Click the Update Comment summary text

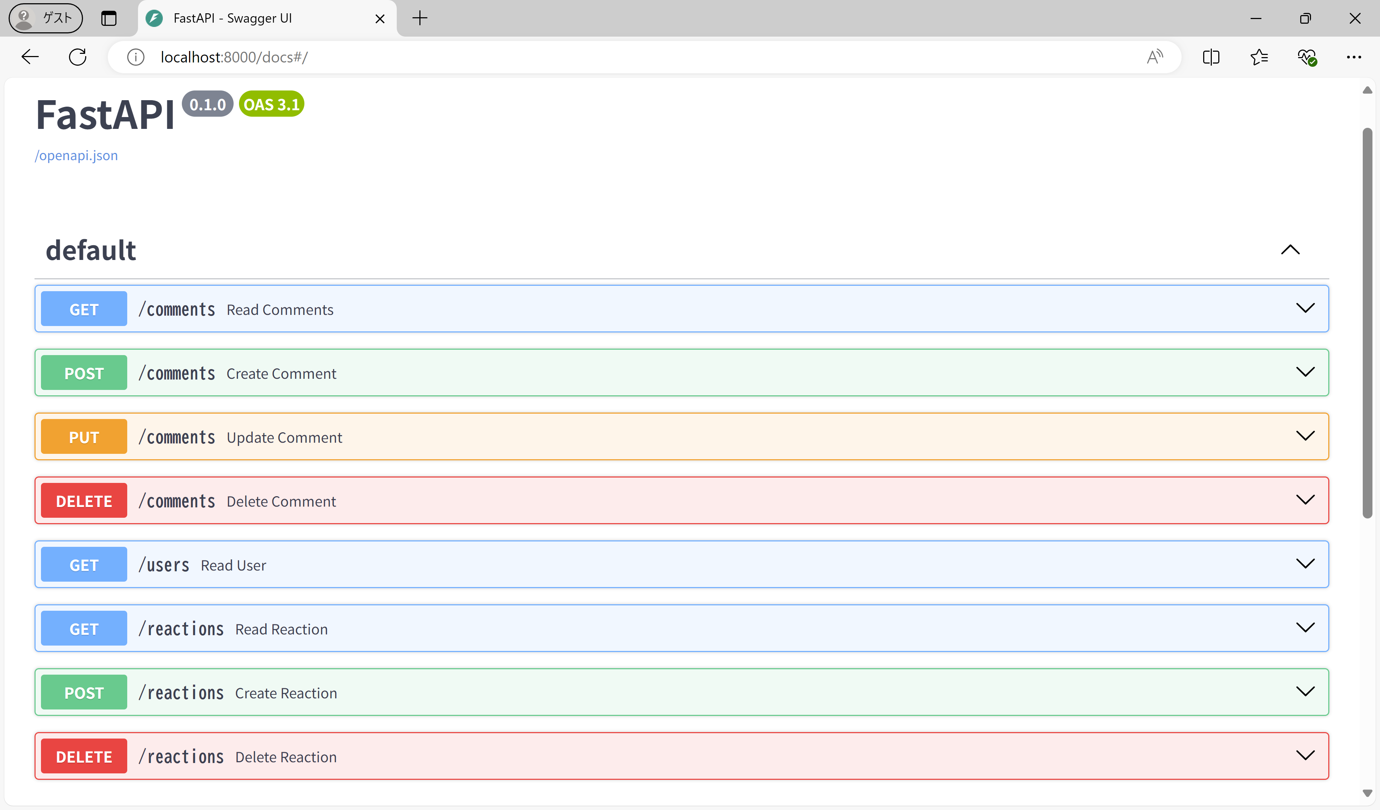pyautogui.click(x=284, y=437)
